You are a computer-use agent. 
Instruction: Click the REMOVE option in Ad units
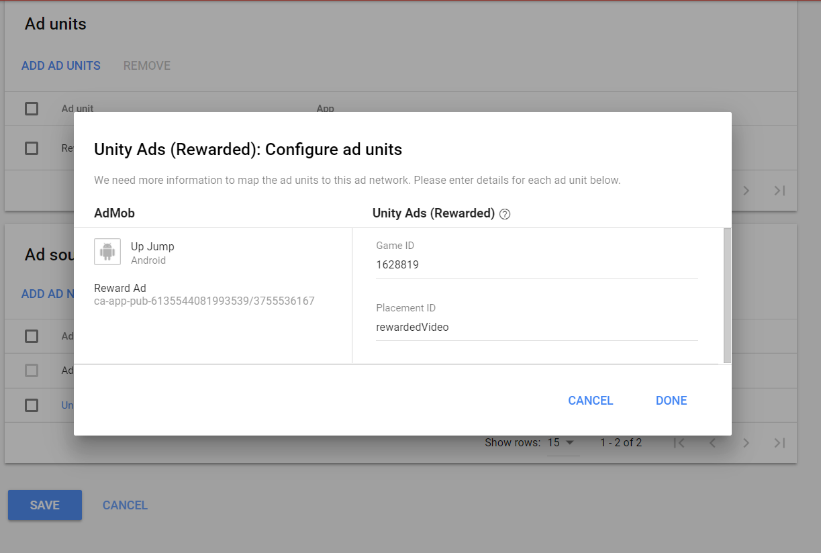click(146, 65)
